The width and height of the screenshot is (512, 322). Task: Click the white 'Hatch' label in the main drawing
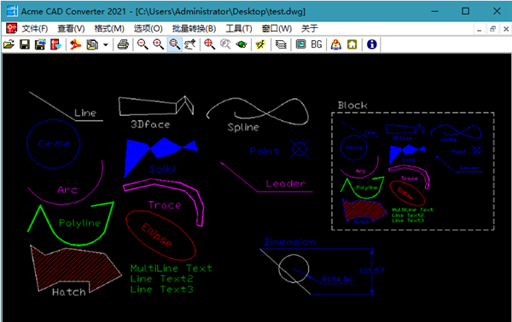pos(69,291)
